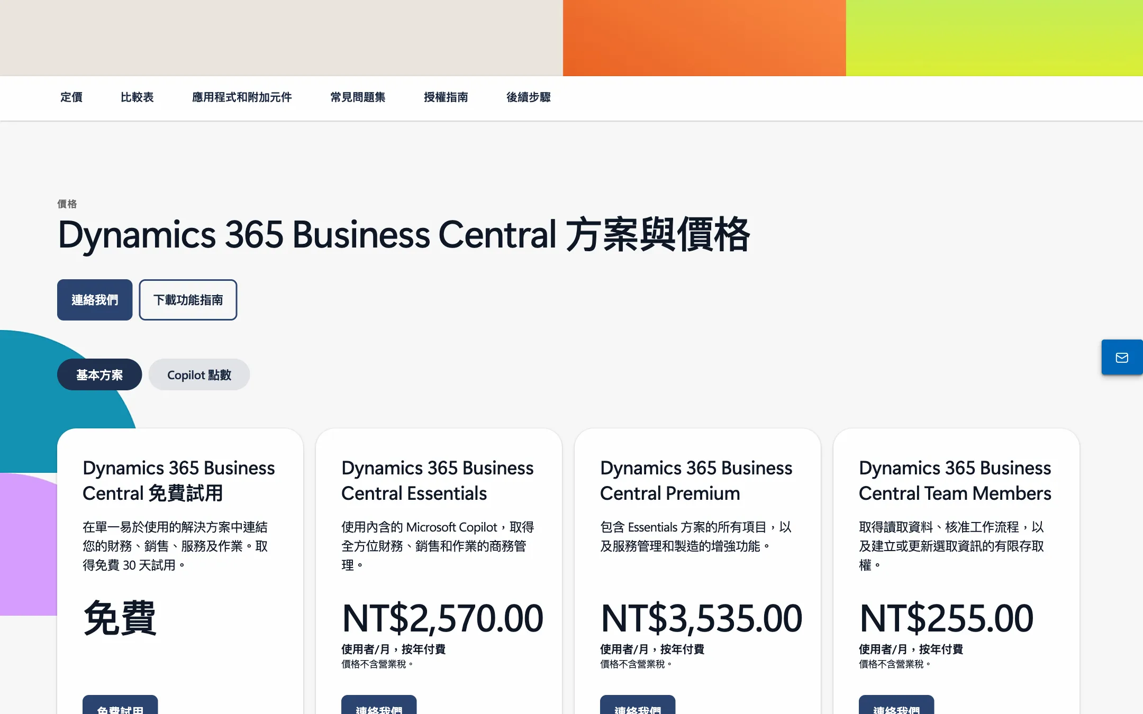Image resolution: width=1143 pixels, height=714 pixels.
Task: Go to the 比較表 section
Action: [x=137, y=97]
